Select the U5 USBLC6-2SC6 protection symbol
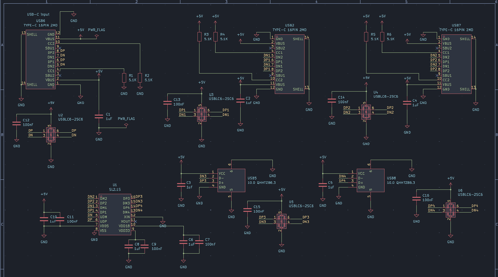 click(282, 221)
